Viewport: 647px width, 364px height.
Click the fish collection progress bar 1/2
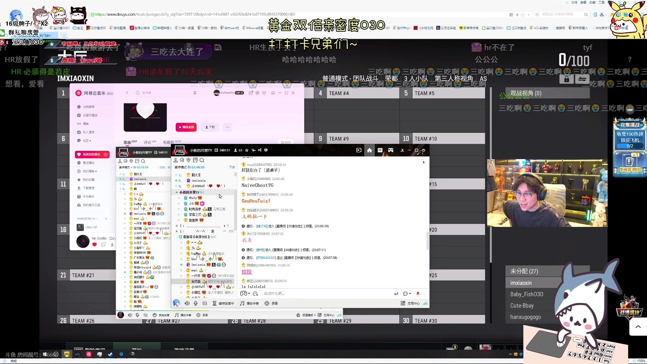(x=629, y=146)
